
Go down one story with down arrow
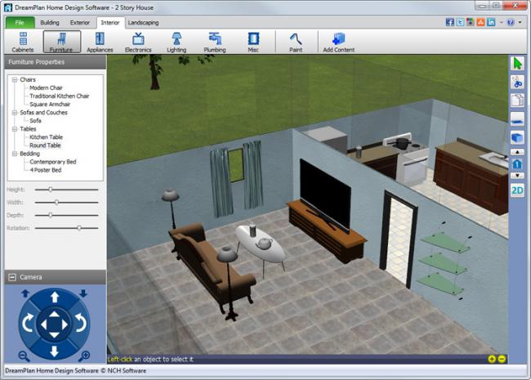coord(517,176)
